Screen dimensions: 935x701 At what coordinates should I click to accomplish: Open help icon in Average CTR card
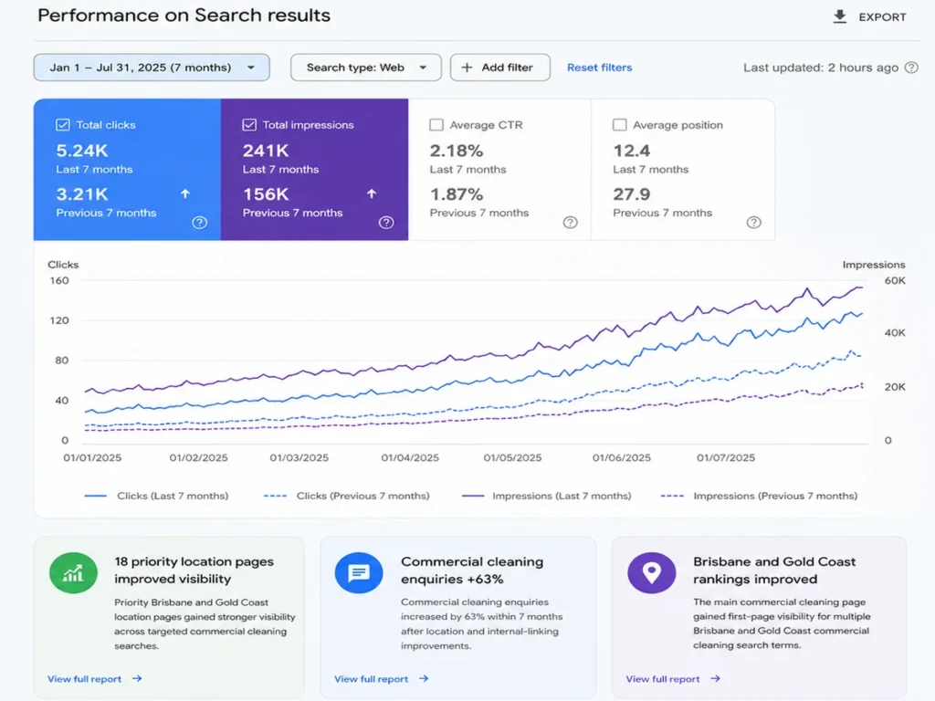pos(570,223)
